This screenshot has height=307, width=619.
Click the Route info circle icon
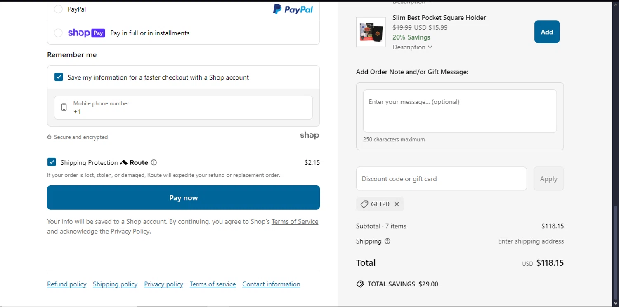[x=154, y=163]
